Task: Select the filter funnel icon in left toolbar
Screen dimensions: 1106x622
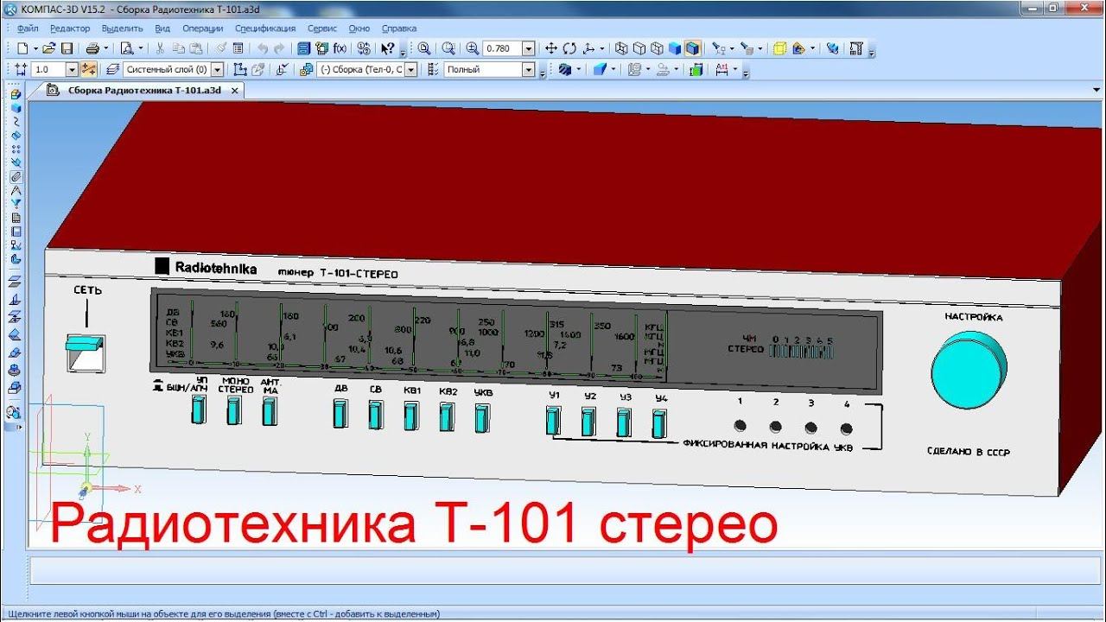Action: [16, 204]
